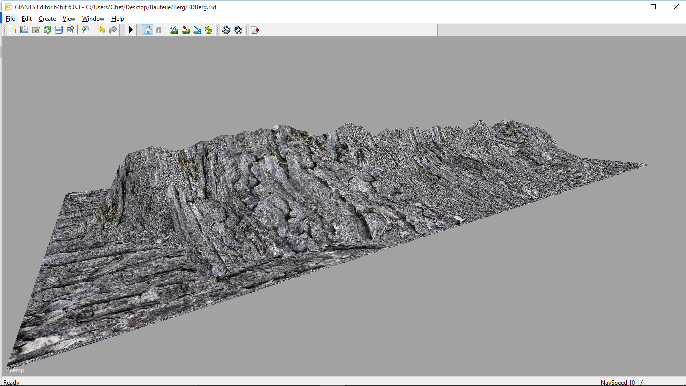Image resolution: width=686 pixels, height=386 pixels.
Task: Select the terrain foliage paint icon
Action: pyautogui.click(x=197, y=30)
